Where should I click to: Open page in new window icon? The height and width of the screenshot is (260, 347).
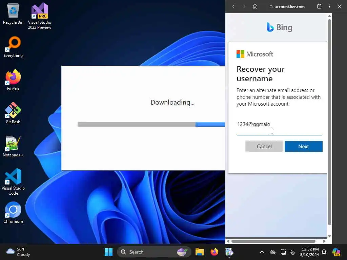click(x=319, y=7)
